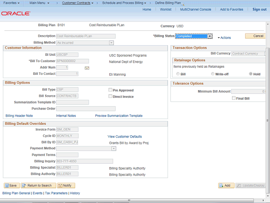Enable the Pre Approved checkbox
Viewport: 270px width, 203px height.
[110, 90]
